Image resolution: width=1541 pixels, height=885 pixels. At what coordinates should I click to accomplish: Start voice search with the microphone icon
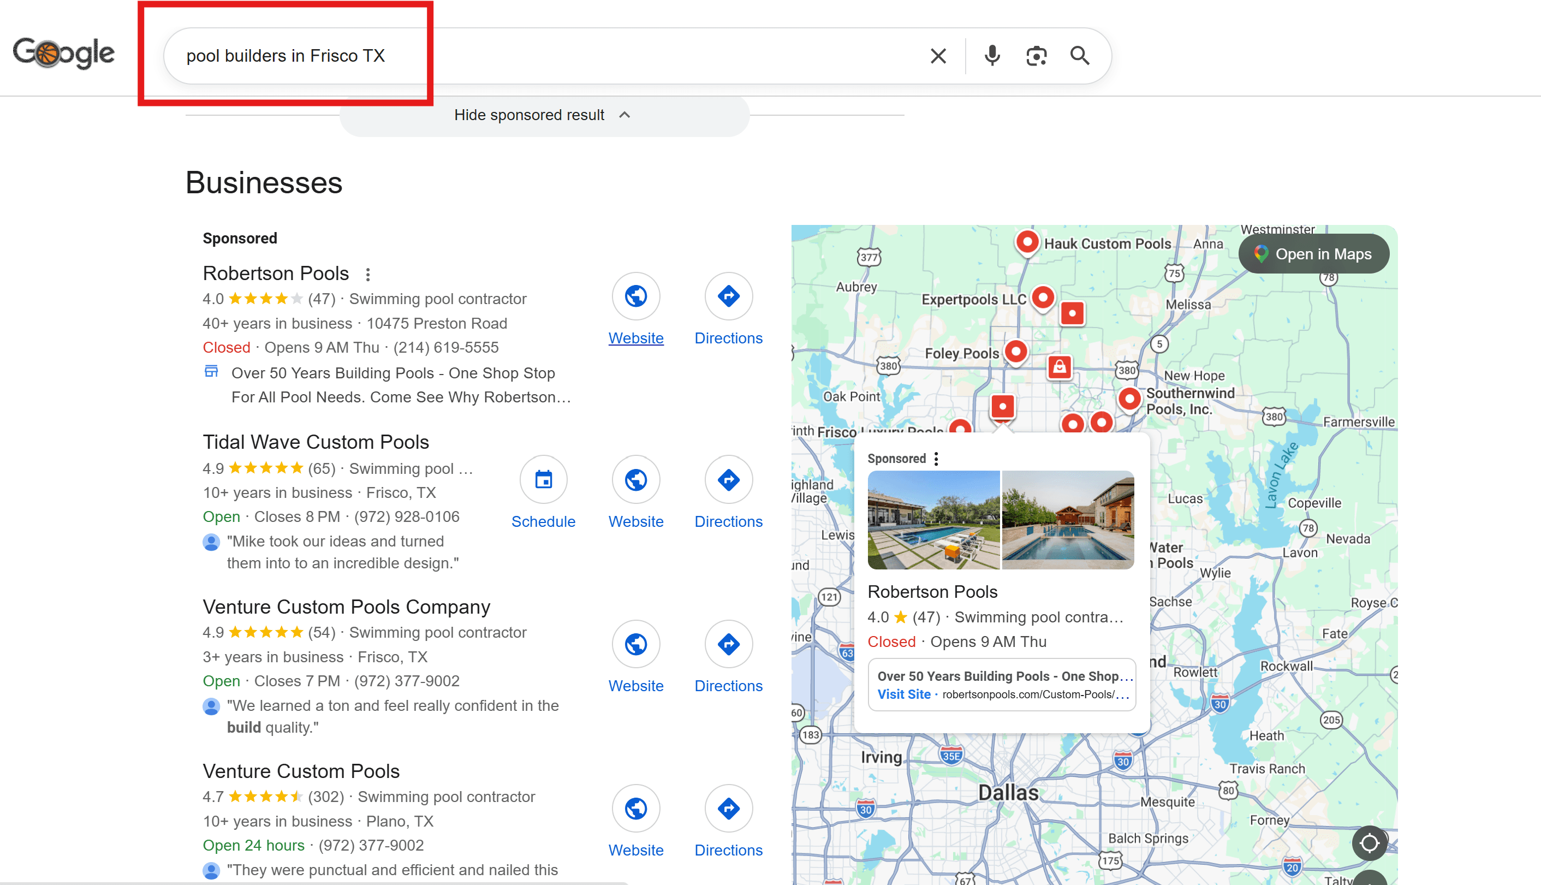pyautogui.click(x=992, y=56)
